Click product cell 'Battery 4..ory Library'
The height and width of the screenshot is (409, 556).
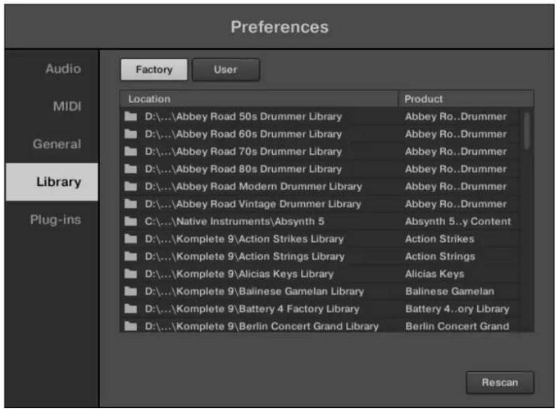pos(457,309)
